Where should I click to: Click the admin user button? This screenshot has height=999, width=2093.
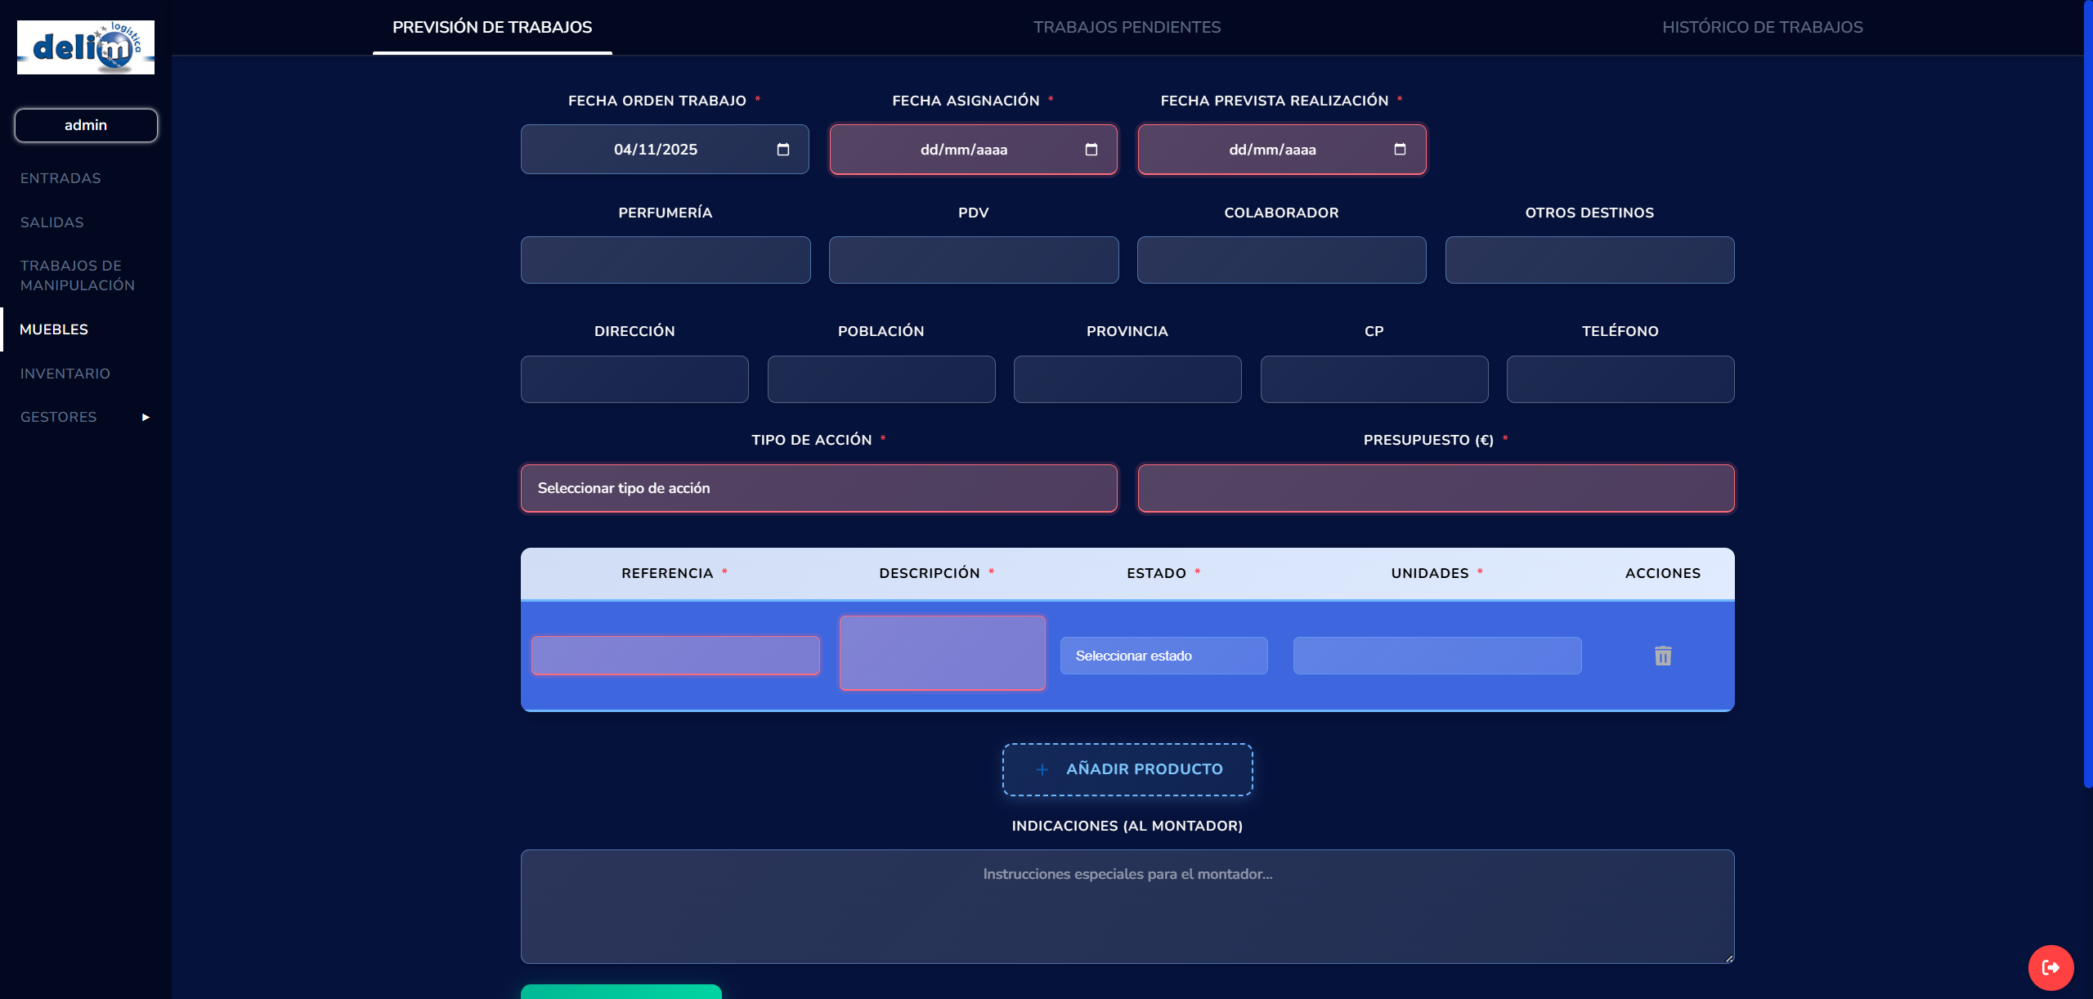(86, 125)
